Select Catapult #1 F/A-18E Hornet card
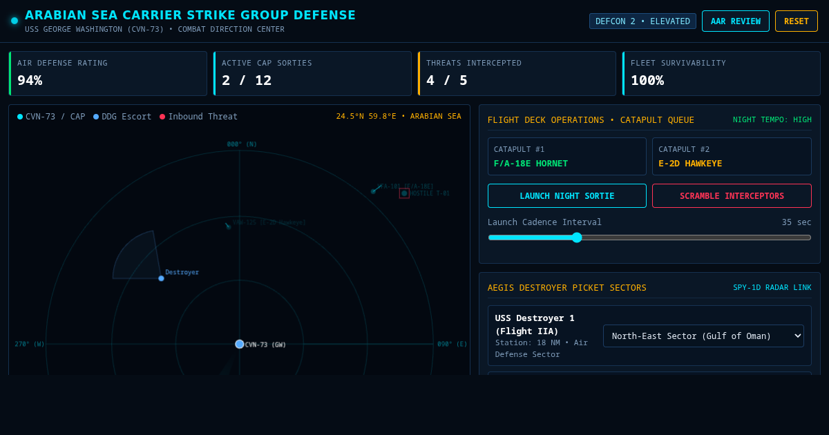 pos(567,157)
